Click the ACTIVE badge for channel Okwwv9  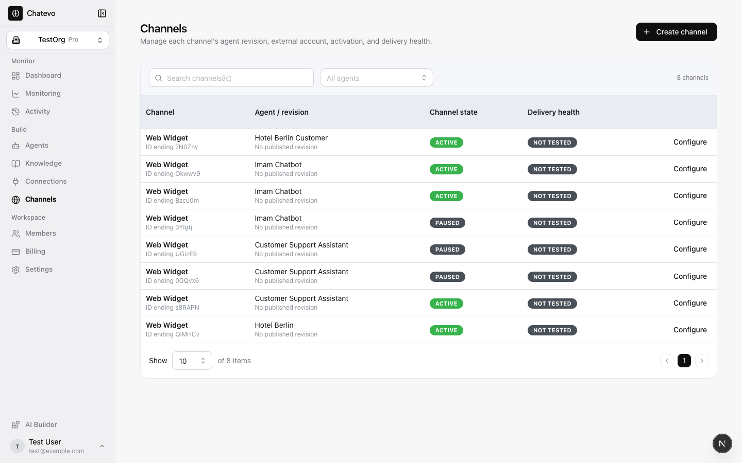[x=446, y=169]
